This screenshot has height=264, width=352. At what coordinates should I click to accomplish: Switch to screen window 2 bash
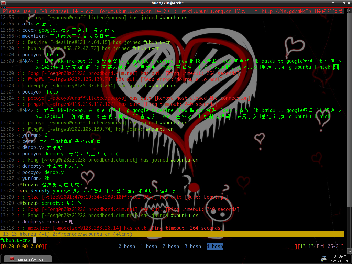click(170, 246)
